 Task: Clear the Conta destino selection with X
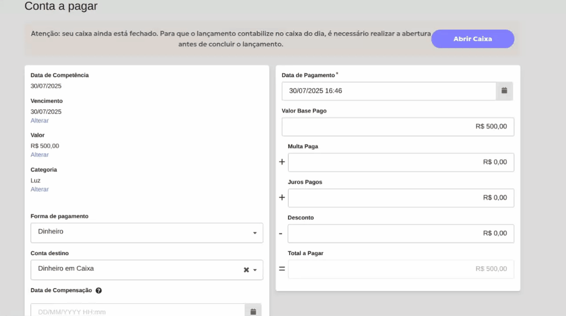pos(246,270)
